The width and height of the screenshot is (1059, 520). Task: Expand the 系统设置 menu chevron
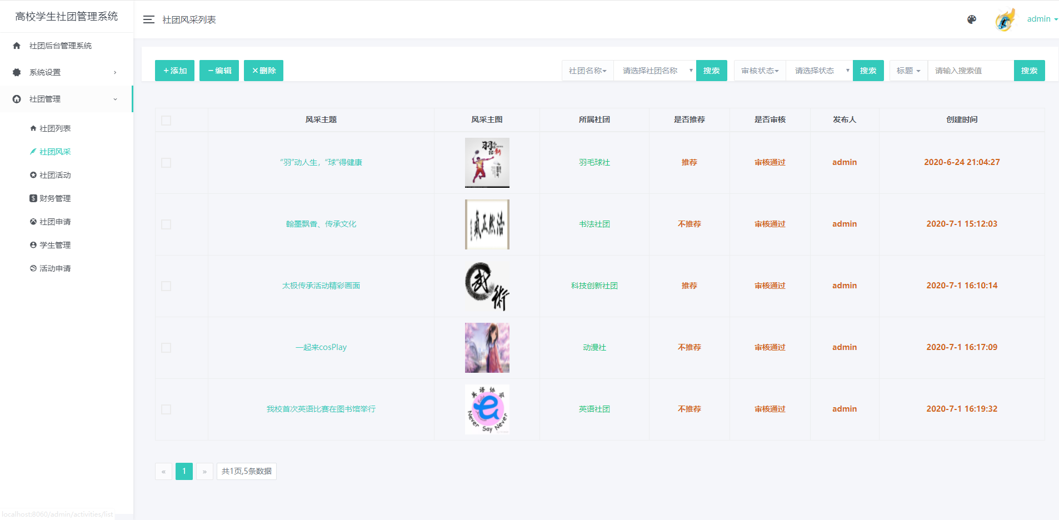pos(115,72)
